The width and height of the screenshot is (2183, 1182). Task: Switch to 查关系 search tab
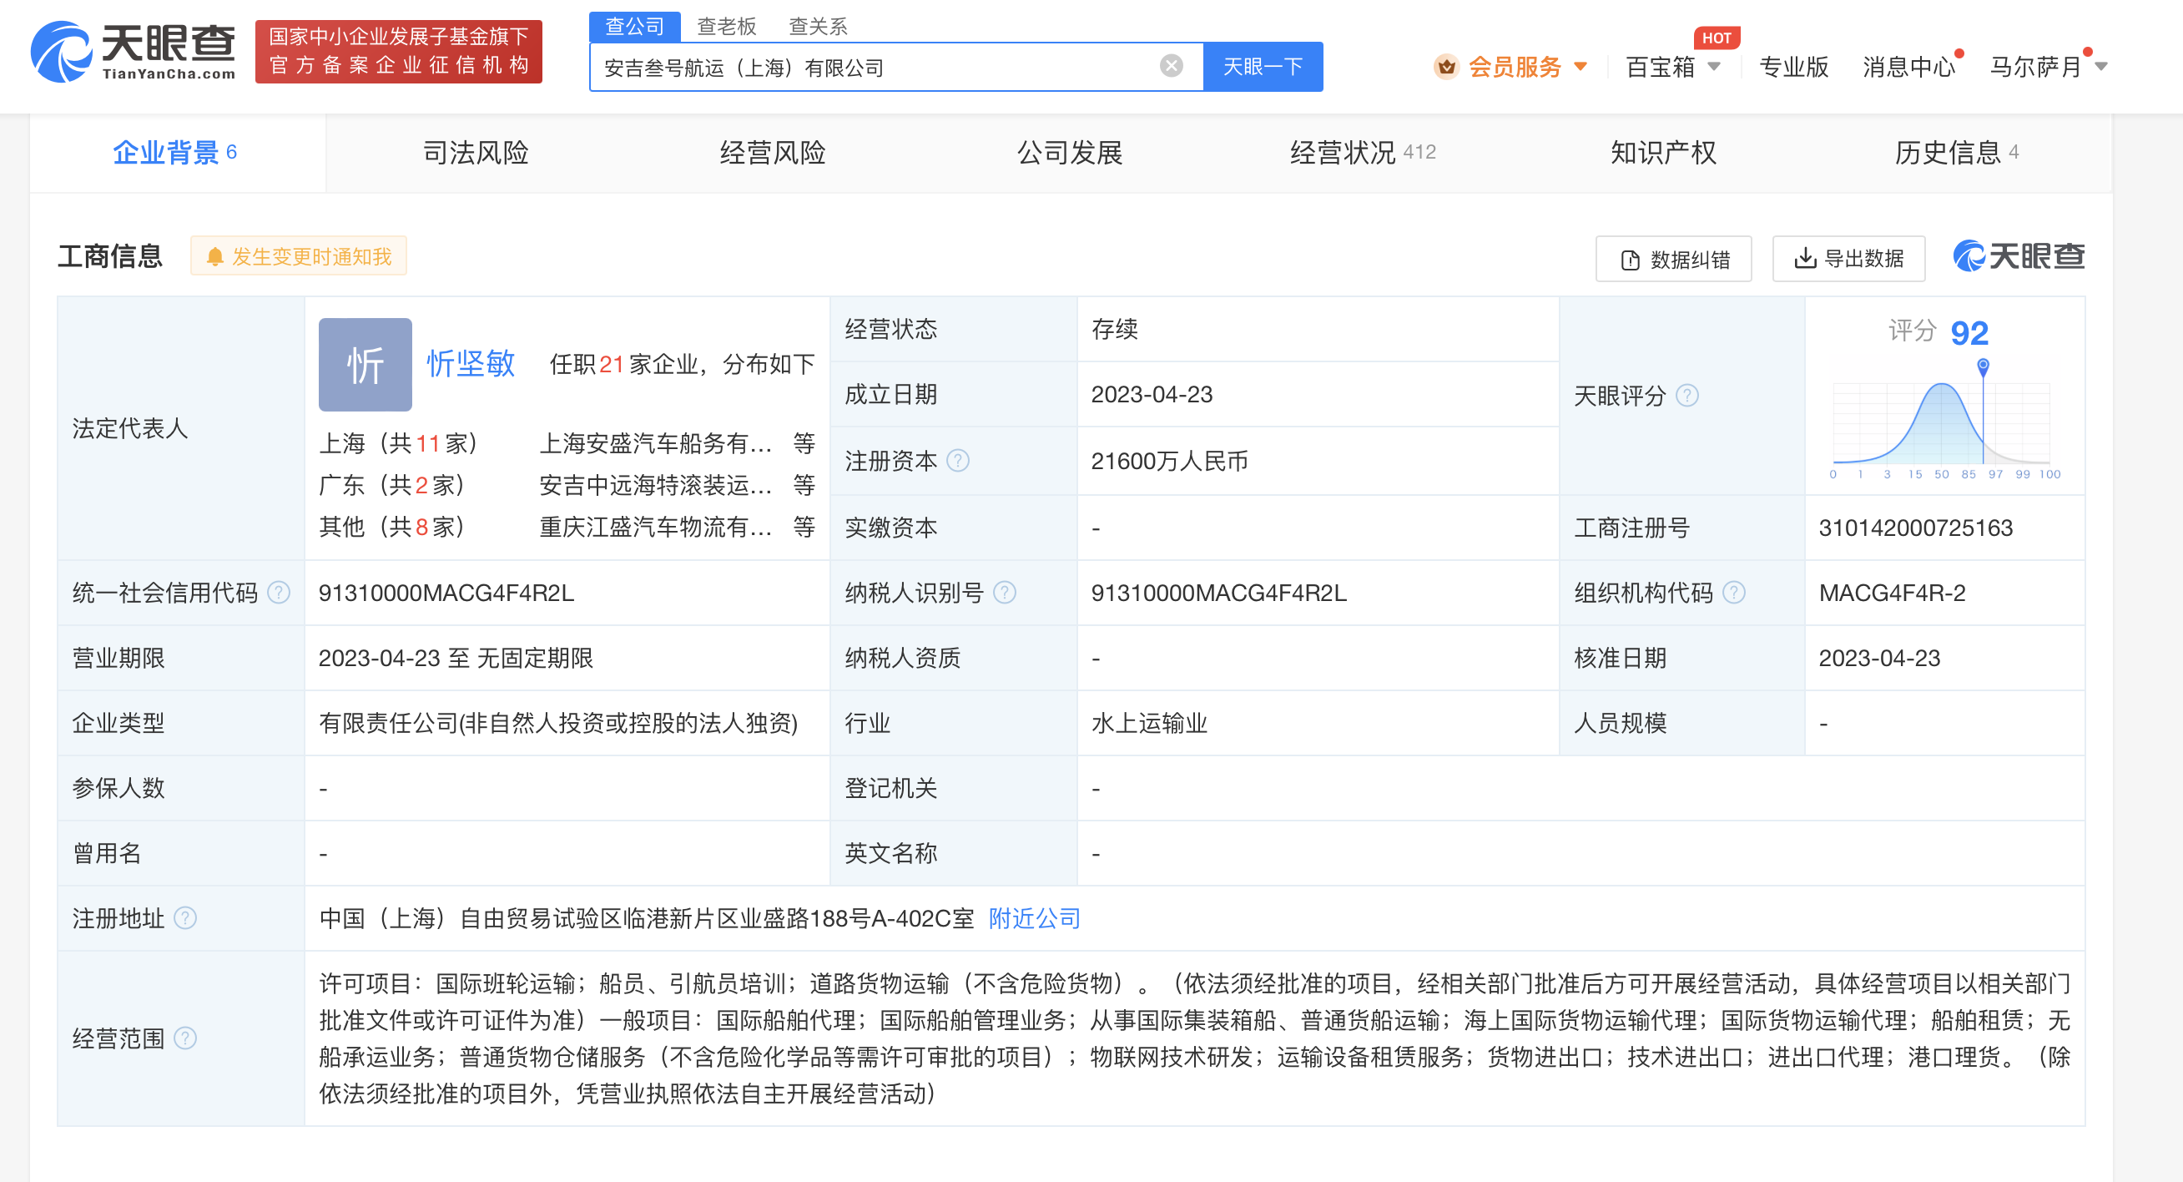pyautogui.click(x=818, y=26)
